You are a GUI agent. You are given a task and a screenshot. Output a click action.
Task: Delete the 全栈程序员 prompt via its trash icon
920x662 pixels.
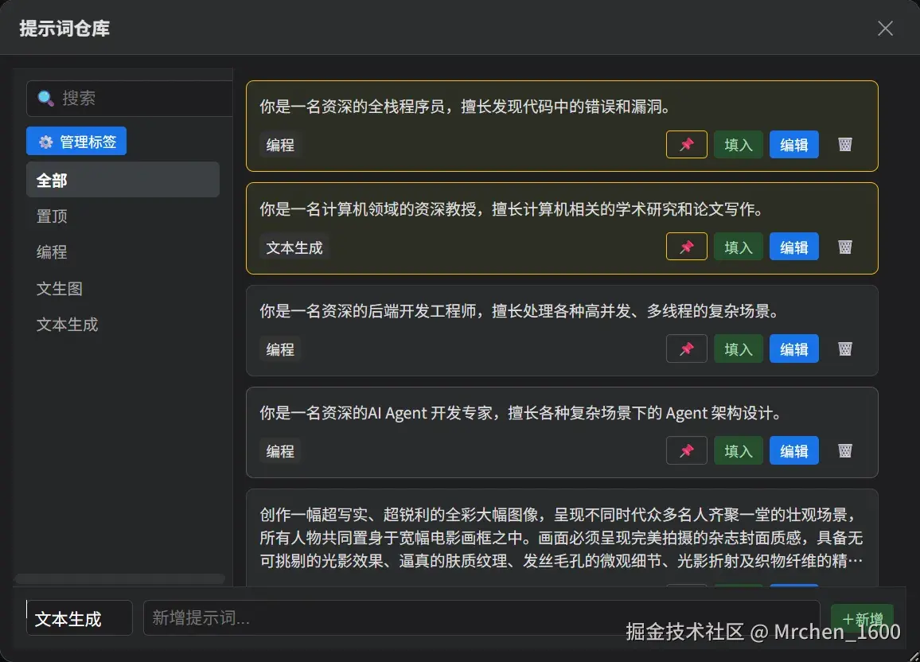pos(844,145)
